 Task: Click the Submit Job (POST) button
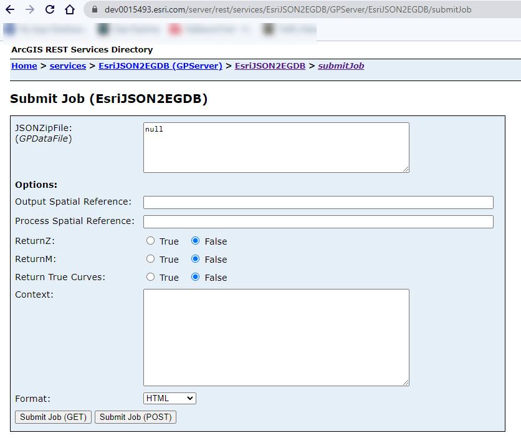[x=135, y=417]
